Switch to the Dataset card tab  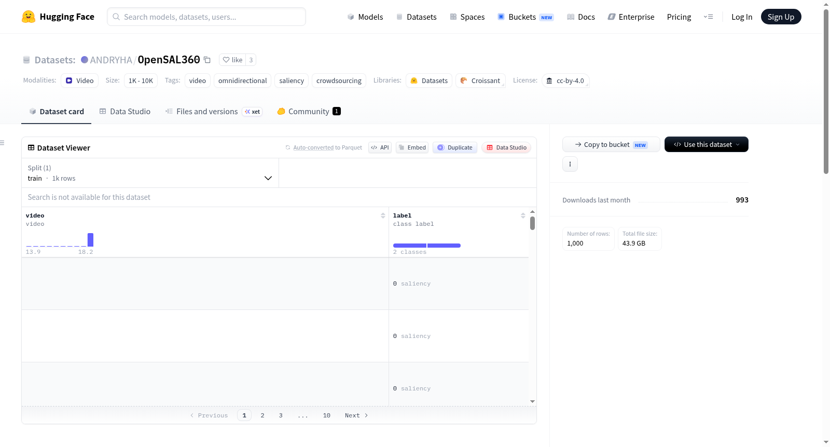point(57,112)
